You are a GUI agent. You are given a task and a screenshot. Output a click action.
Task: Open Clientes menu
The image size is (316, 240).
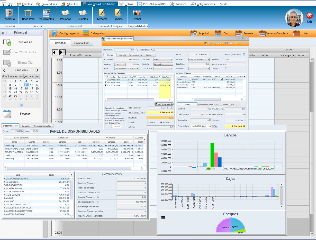pos(24,4)
